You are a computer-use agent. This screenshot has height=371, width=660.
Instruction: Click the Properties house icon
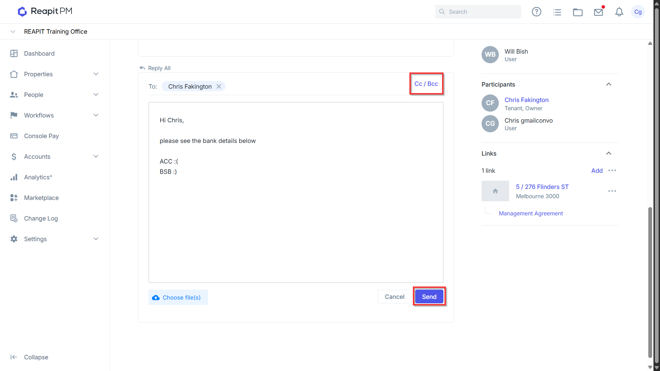click(14, 74)
